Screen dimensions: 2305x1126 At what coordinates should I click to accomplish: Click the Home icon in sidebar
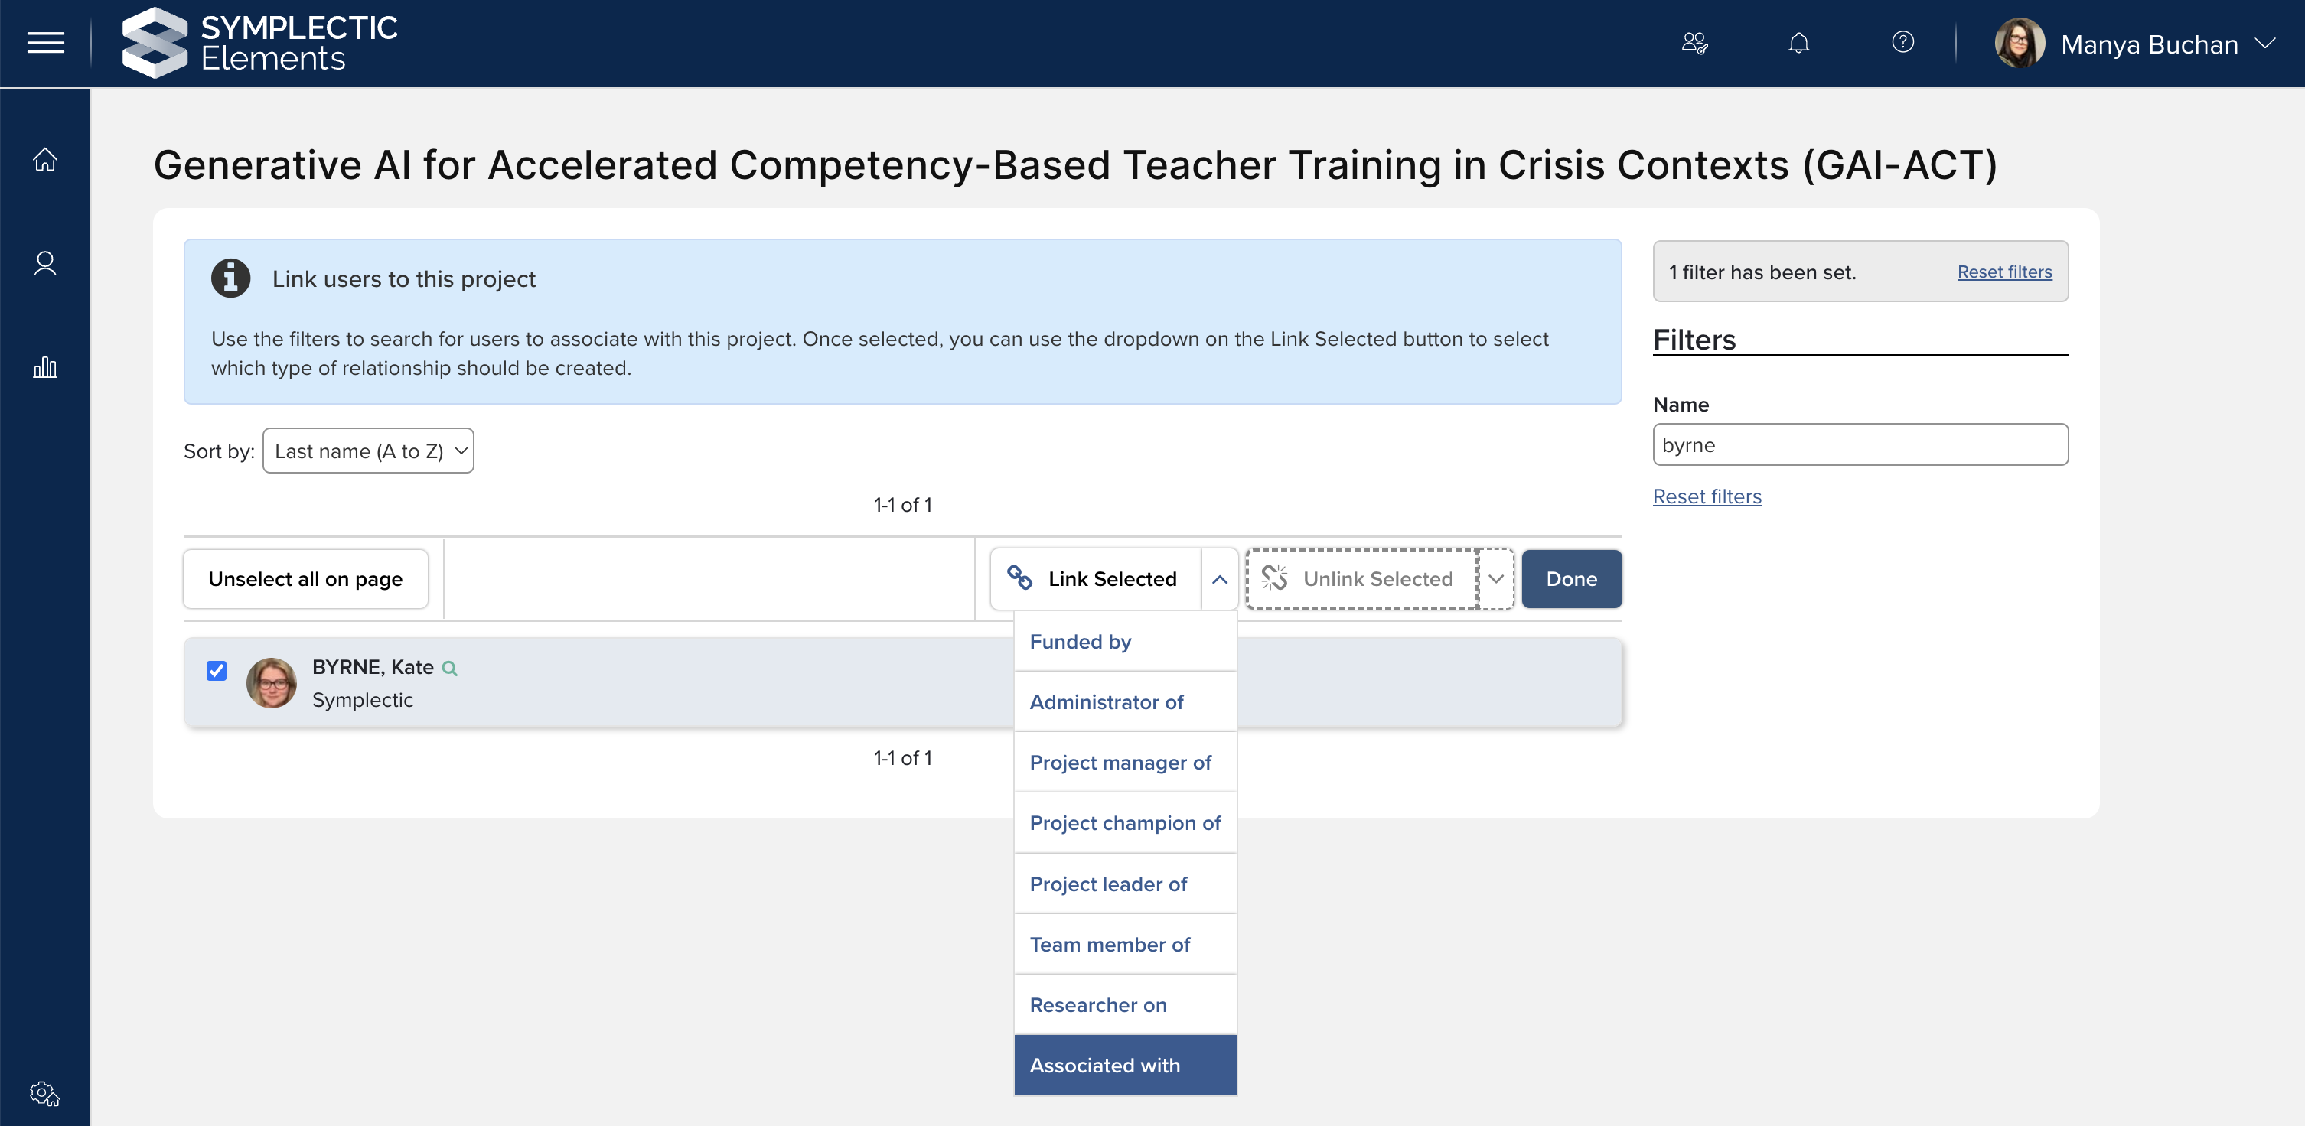[x=44, y=159]
